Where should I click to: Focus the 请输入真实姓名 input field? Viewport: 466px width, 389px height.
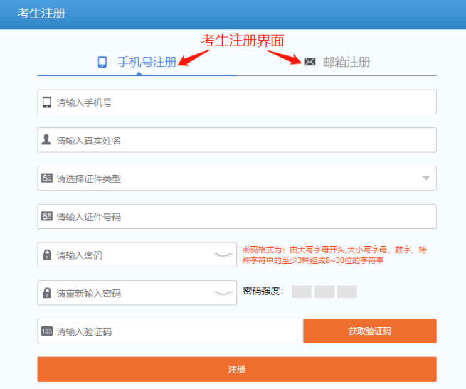coord(242,140)
